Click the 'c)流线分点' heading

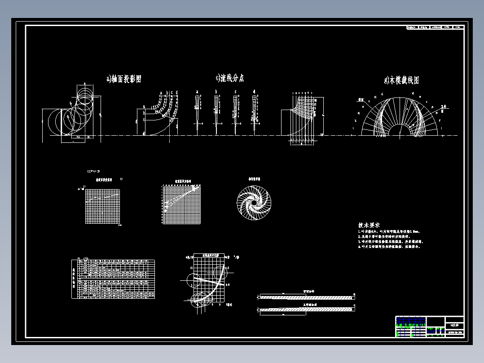pos(230,78)
